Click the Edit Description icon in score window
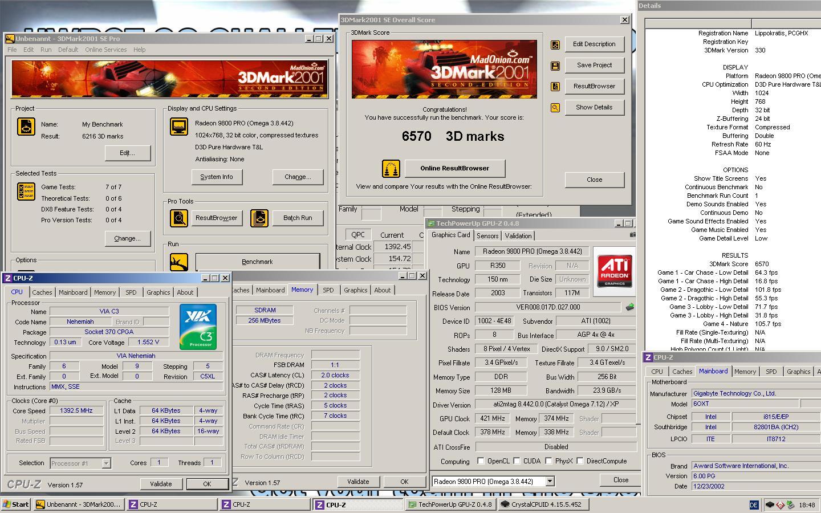The width and height of the screenshot is (821, 513). [555, 44]
